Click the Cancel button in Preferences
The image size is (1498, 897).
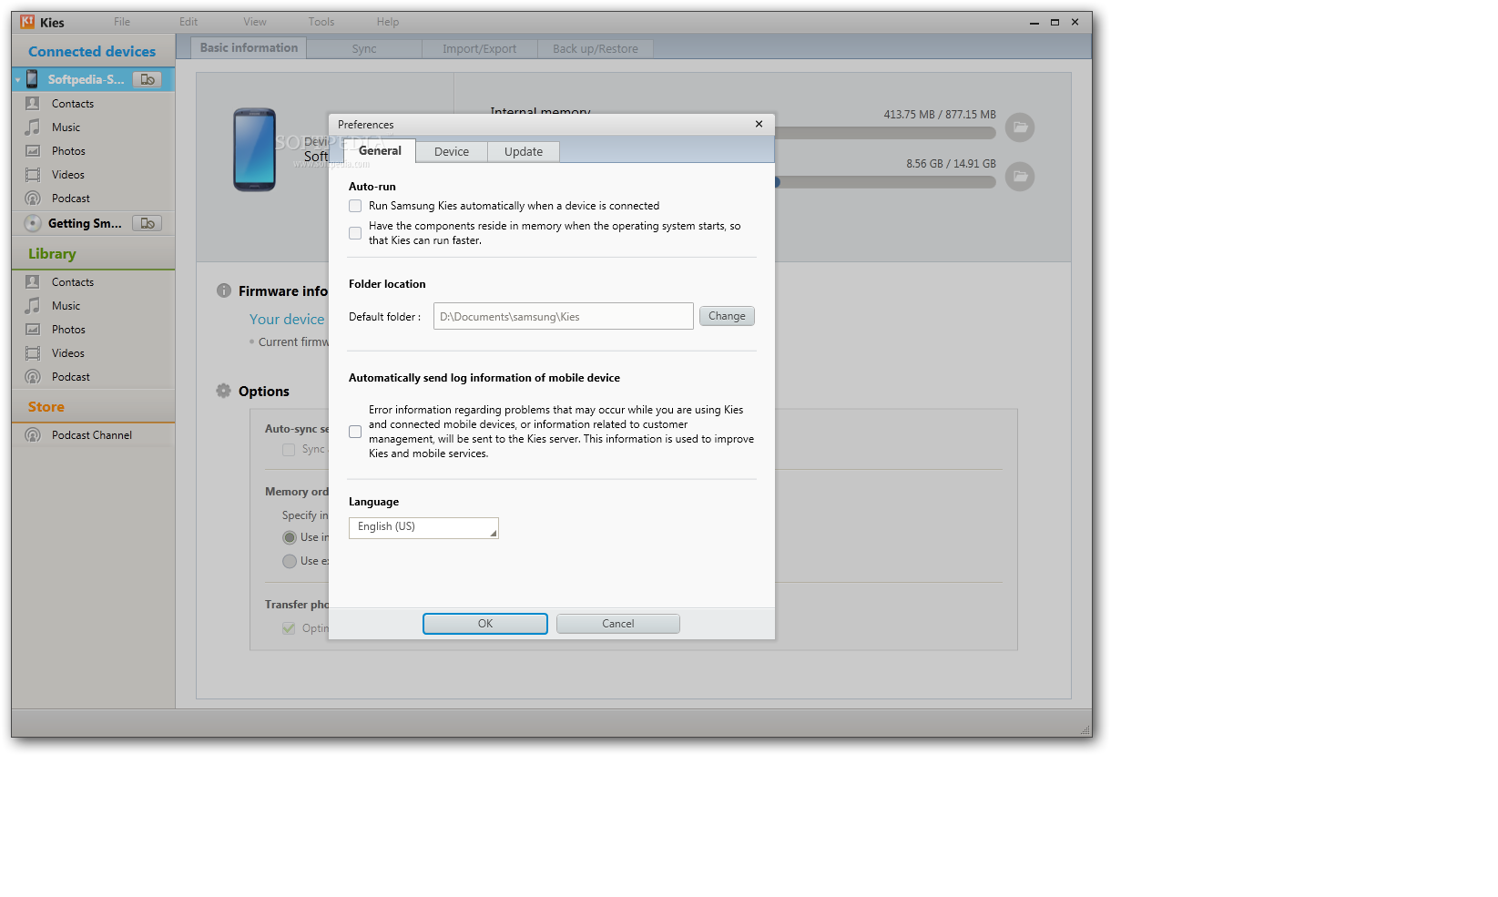(x=618, y=624)
